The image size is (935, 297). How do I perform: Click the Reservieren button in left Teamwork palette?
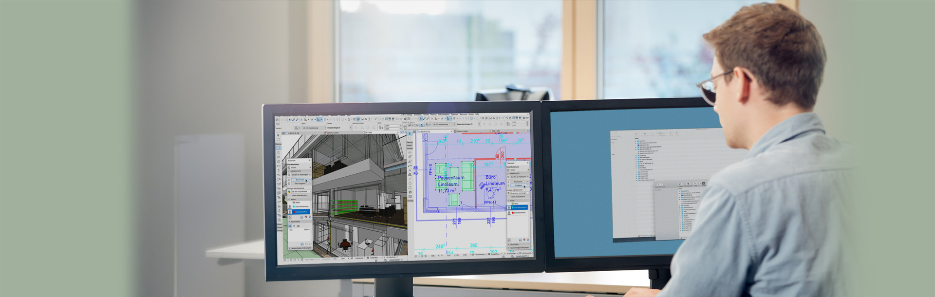pos(299,180)
